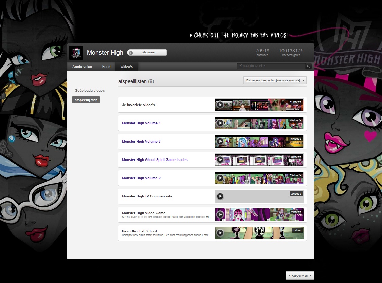The image size is (382, 283).
Task: Open the Monster High Volume 1 link
Action: 141,123
